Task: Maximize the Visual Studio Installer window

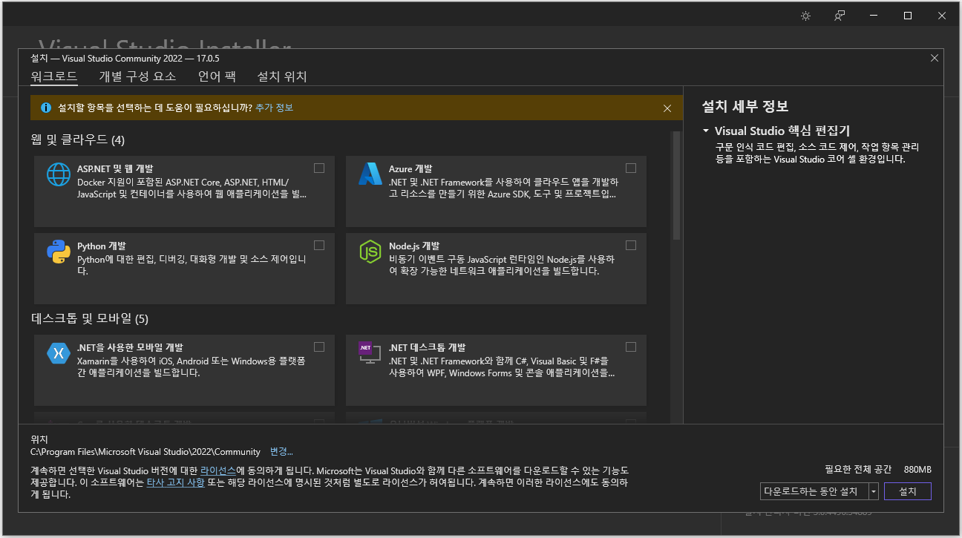Action: [x=908, y=16]
